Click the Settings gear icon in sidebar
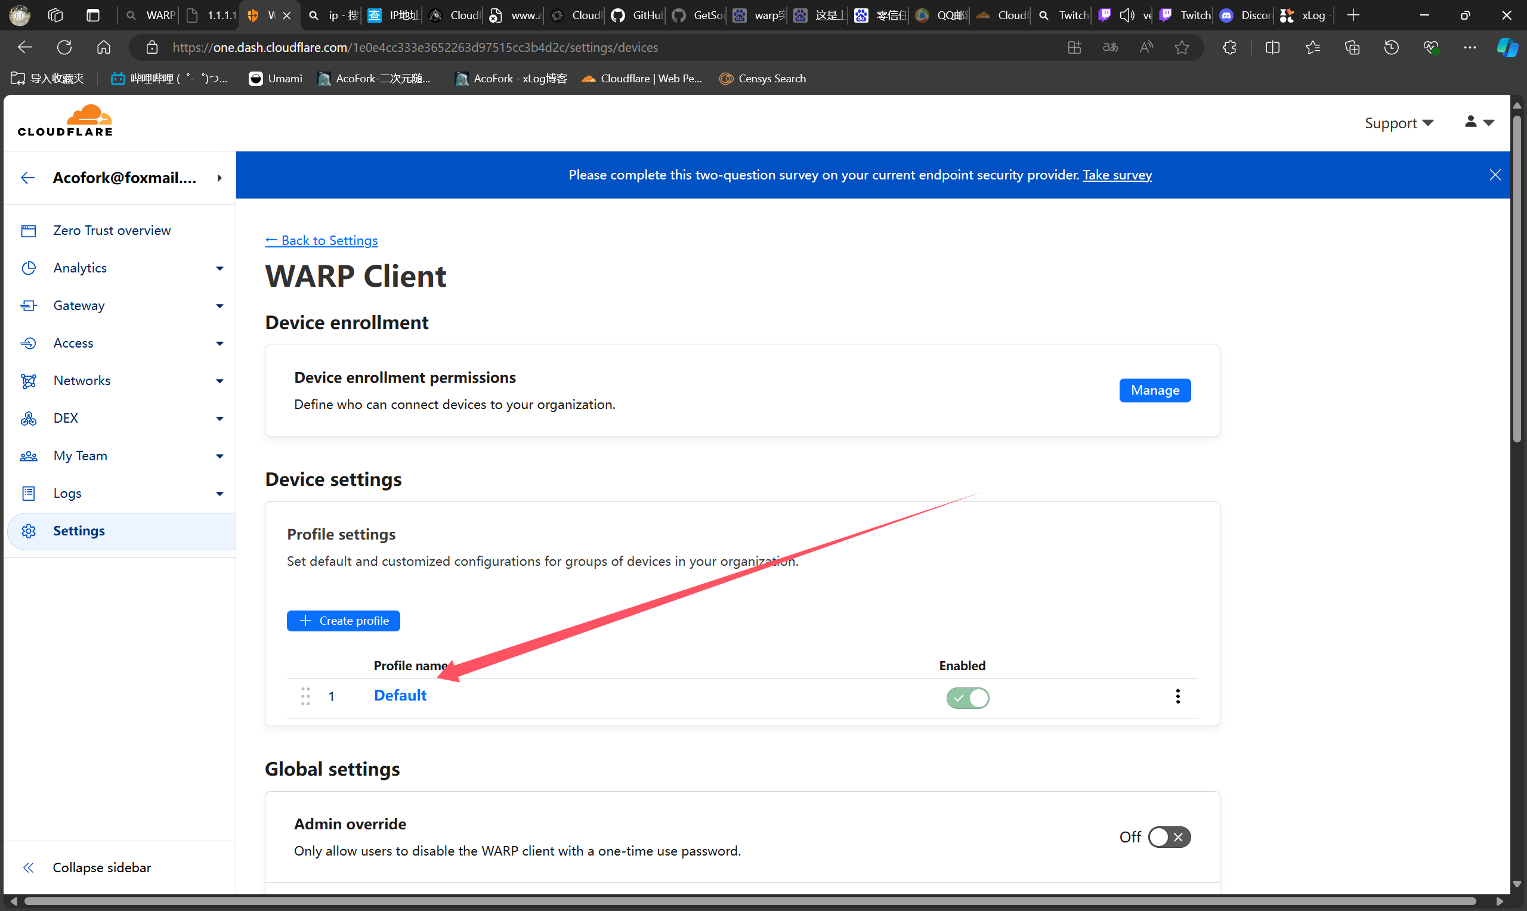1527x911 pixels. 29,531
